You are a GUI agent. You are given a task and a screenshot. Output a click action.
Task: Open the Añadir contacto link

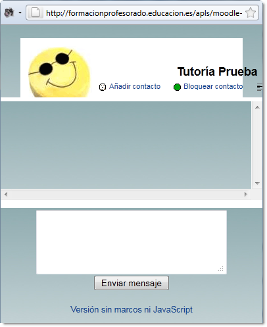(135, 86)
